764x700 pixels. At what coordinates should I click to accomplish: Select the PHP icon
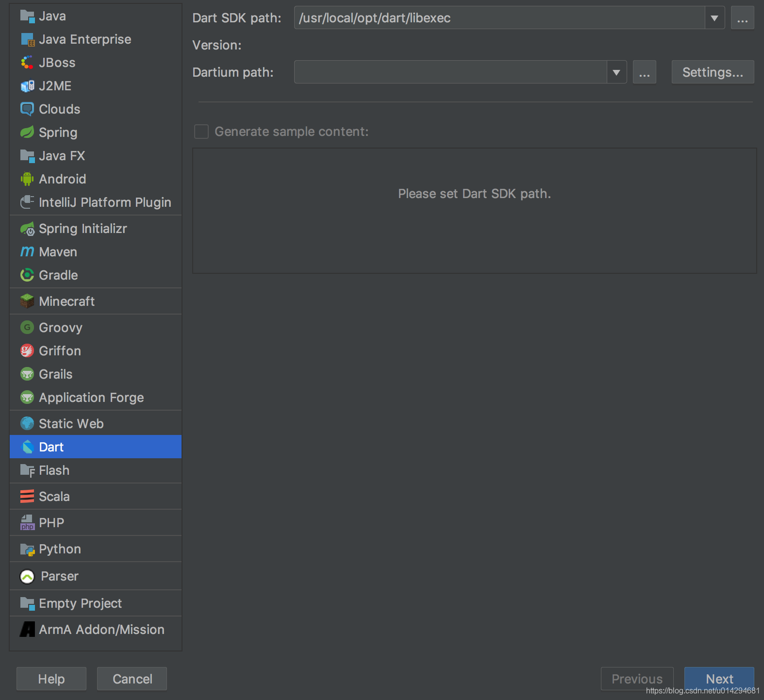[27, 523]
